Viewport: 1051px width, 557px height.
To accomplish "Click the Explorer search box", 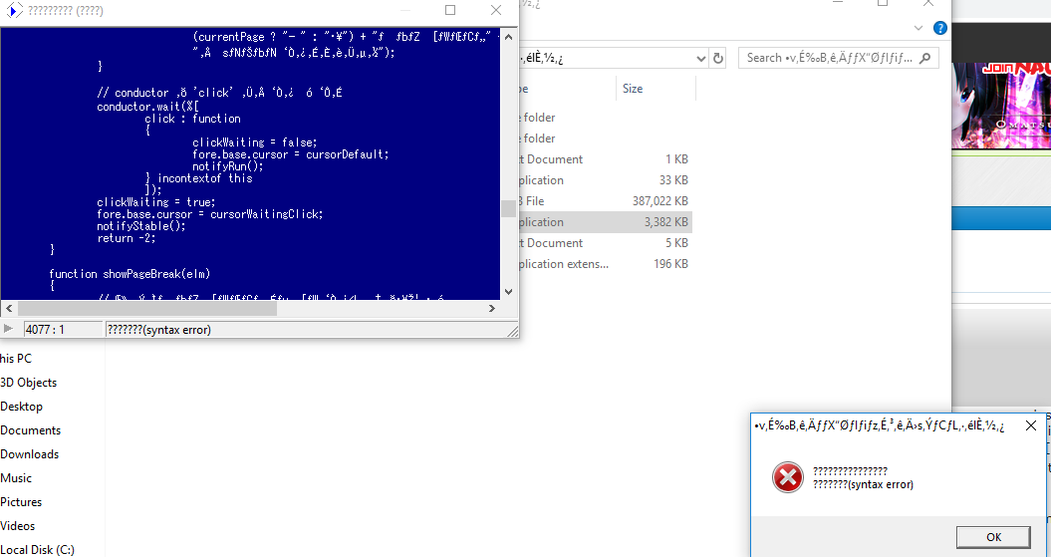I will tap(838, 58).
